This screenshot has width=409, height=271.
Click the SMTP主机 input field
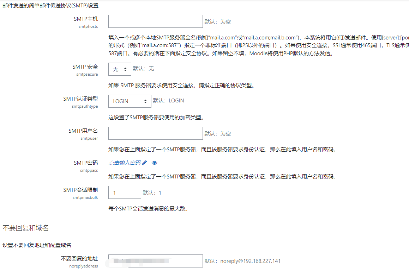pyautogui.click(x=155, y=21)
